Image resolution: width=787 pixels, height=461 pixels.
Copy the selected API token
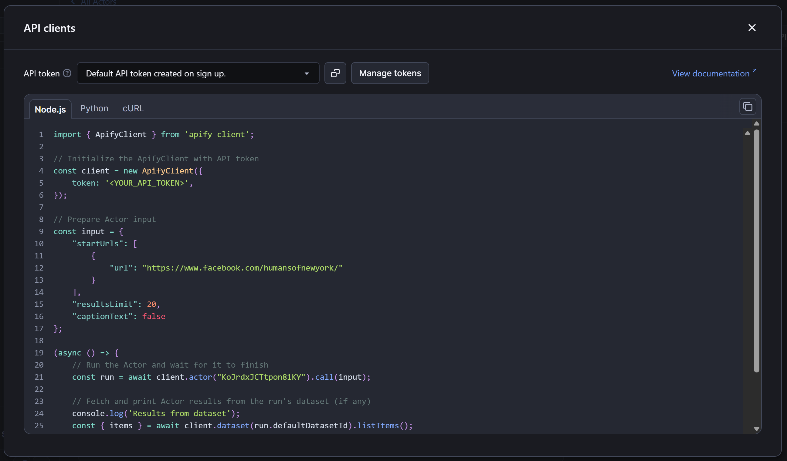(335, 73)
